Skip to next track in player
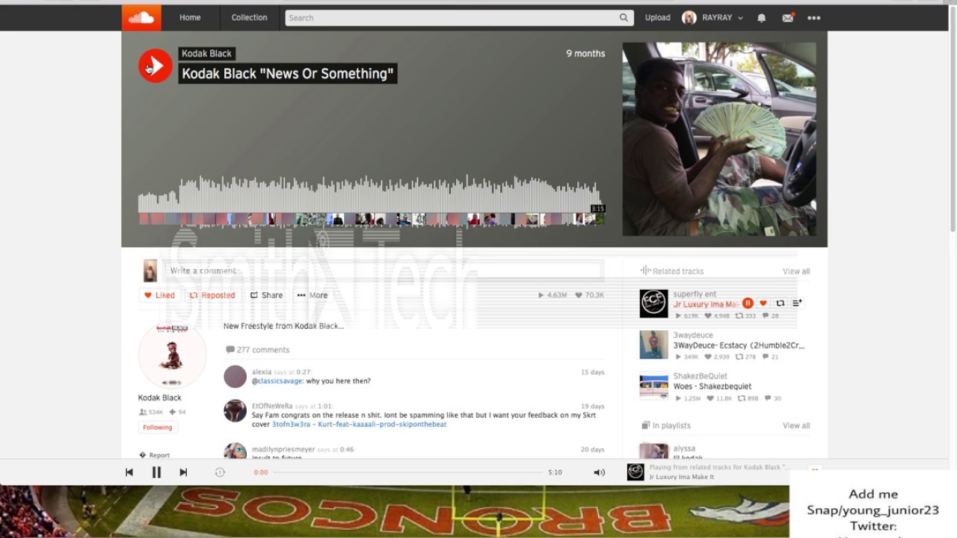Screen dimensions: 957x538 183,472
